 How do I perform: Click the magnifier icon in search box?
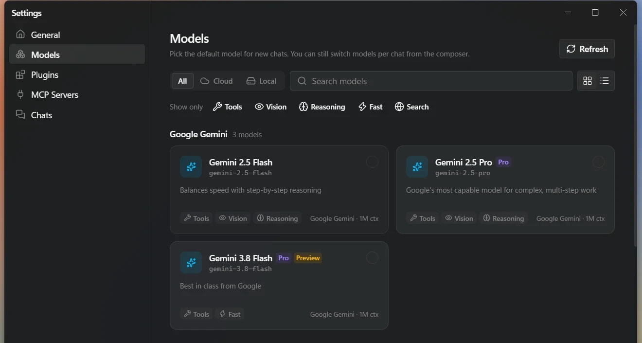coord(302,81)
